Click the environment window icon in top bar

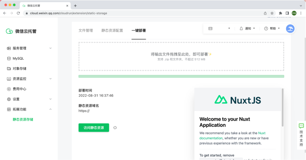tap(210, 29)
